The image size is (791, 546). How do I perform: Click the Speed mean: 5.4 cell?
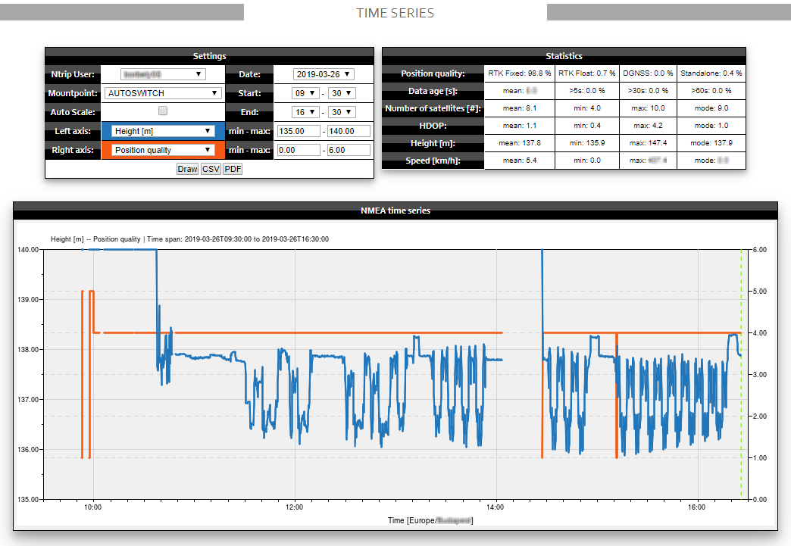520,161
